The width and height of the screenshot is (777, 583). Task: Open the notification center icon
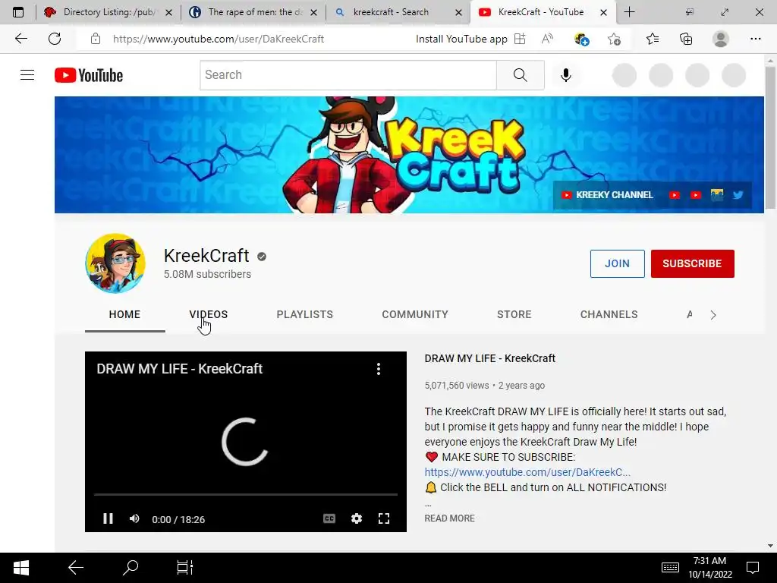coord(753,568)
